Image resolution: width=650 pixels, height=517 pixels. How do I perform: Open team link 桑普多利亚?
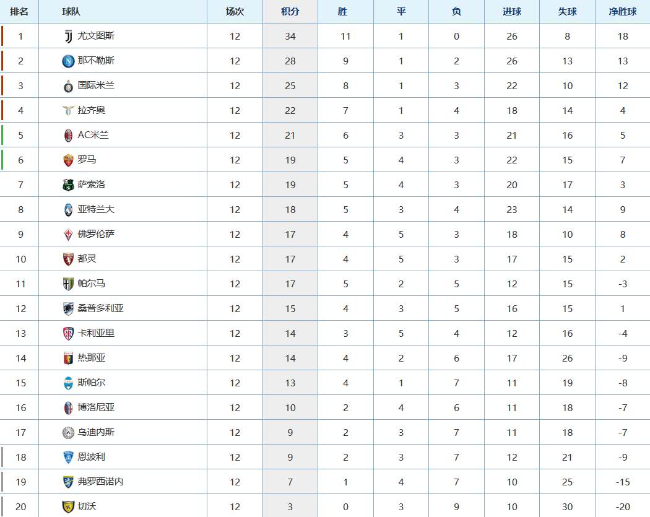pyautogui.click(x=101, y=308)
